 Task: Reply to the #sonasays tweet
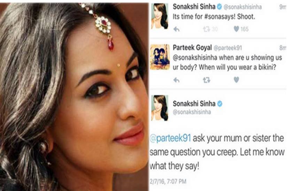point(176,29)
